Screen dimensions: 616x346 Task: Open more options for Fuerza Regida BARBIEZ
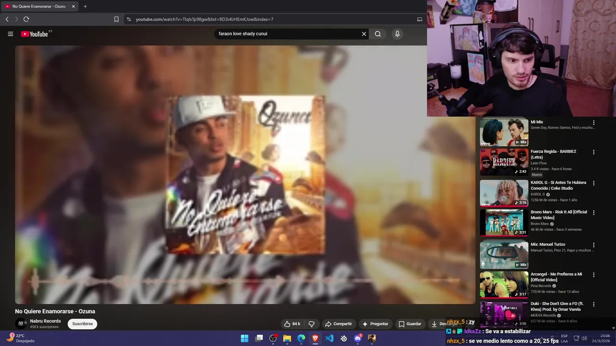[593, 152]
